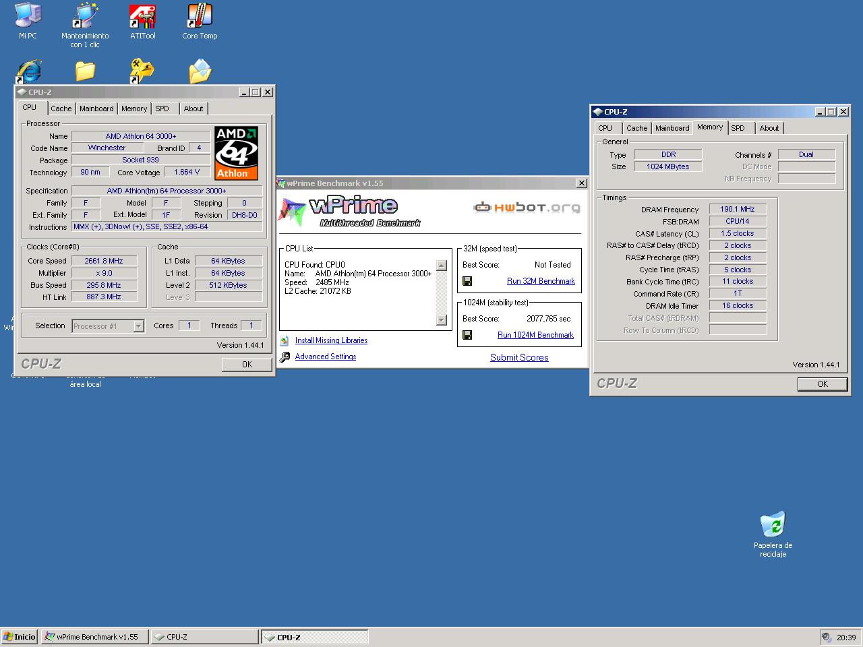Click the Install Missing Libraries link
Viewport: 863px width, 647px height.
pyautogui.click(x=331, y=341)
